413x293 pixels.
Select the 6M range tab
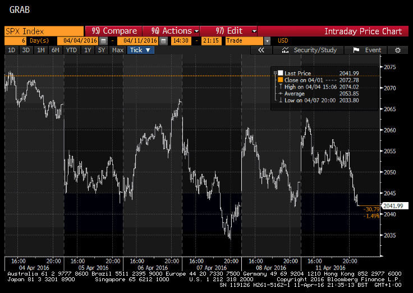(x=56, y=50)
